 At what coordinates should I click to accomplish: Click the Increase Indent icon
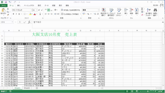[58, 14]
